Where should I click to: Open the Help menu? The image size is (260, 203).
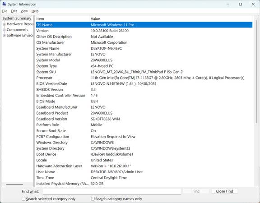pyautogui.click(x=35, y=11)
